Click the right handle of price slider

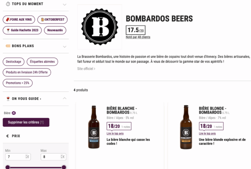[64, 167]
